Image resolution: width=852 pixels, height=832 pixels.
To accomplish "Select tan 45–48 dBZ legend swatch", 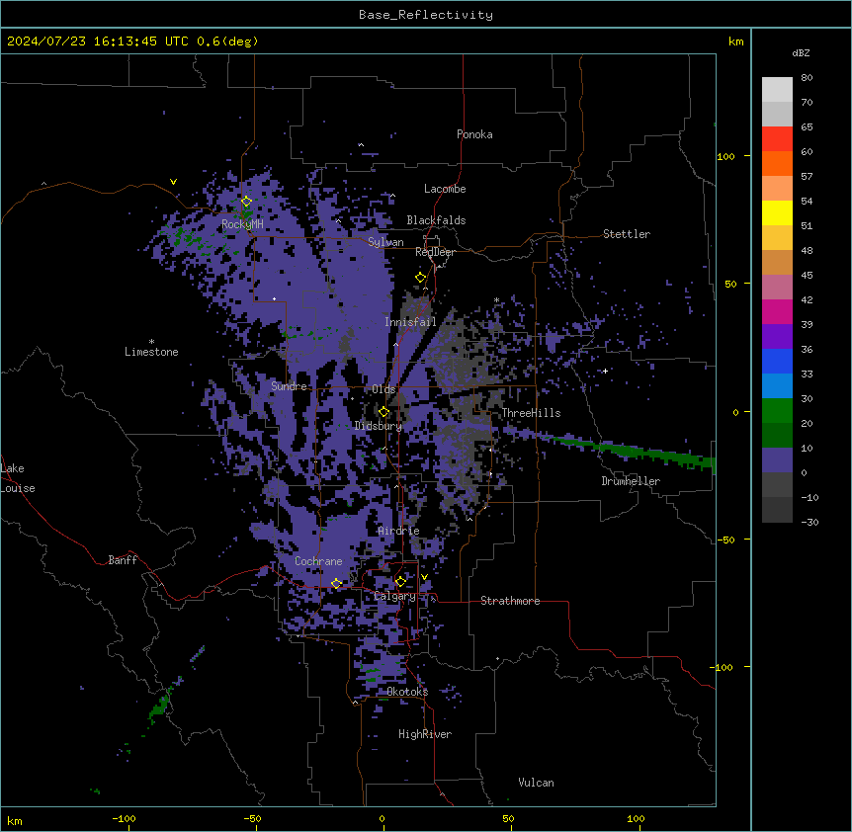I will click(777, 262).
